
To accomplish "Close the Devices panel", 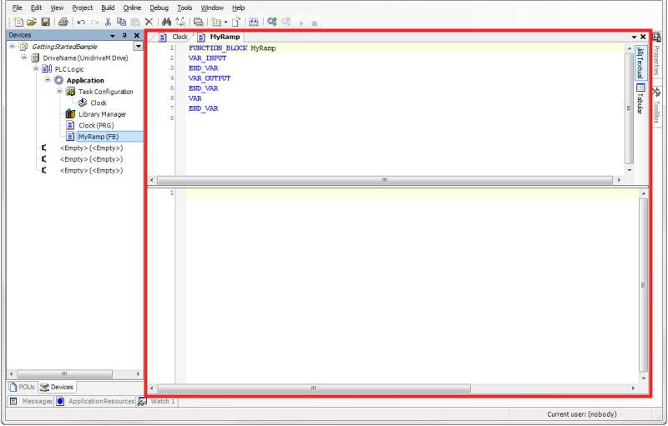I will [137, 36].
